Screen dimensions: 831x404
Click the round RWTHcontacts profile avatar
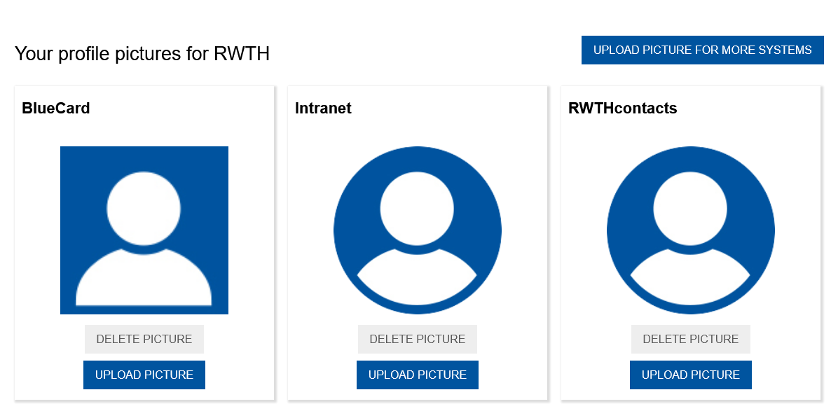pos(690,230)
